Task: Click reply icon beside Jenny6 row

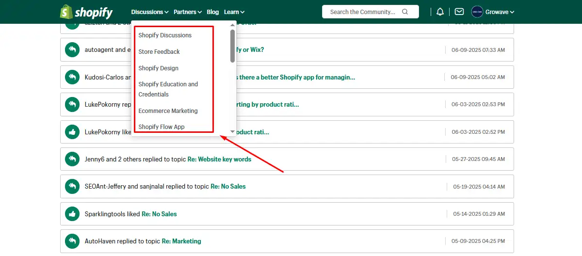Action: (72, 159)
